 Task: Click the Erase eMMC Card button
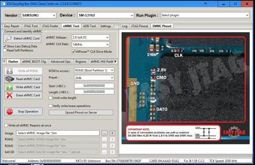tap(23, 95)
